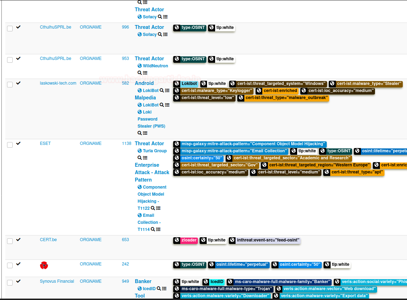The width and height of the screenshot is (407, 300).
Task: Open the CERT.be organisation link
Action: (48, 240)
